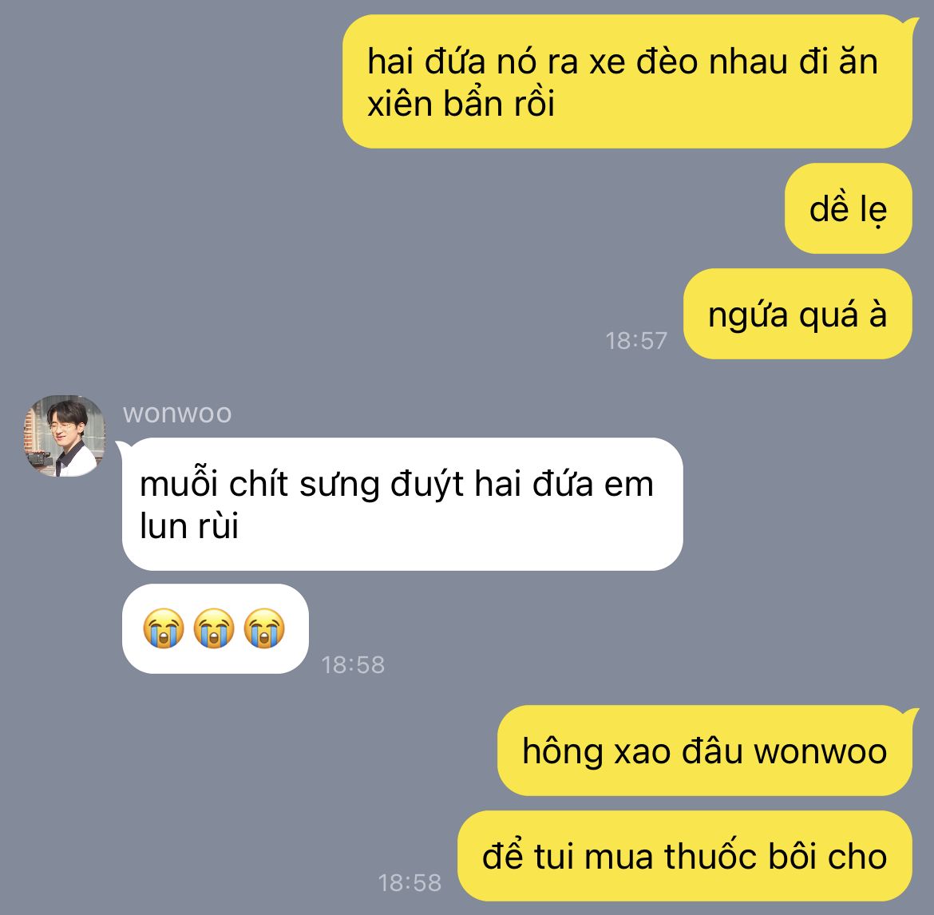This screenshot has height=915, width=934.
Task: Click the words 'lun rùi' in white bubble
Action: tap(189, 526)
